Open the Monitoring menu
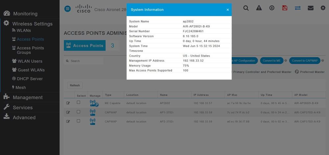Image resolution: width=329 pixels, height=155 pixels. 25,13
